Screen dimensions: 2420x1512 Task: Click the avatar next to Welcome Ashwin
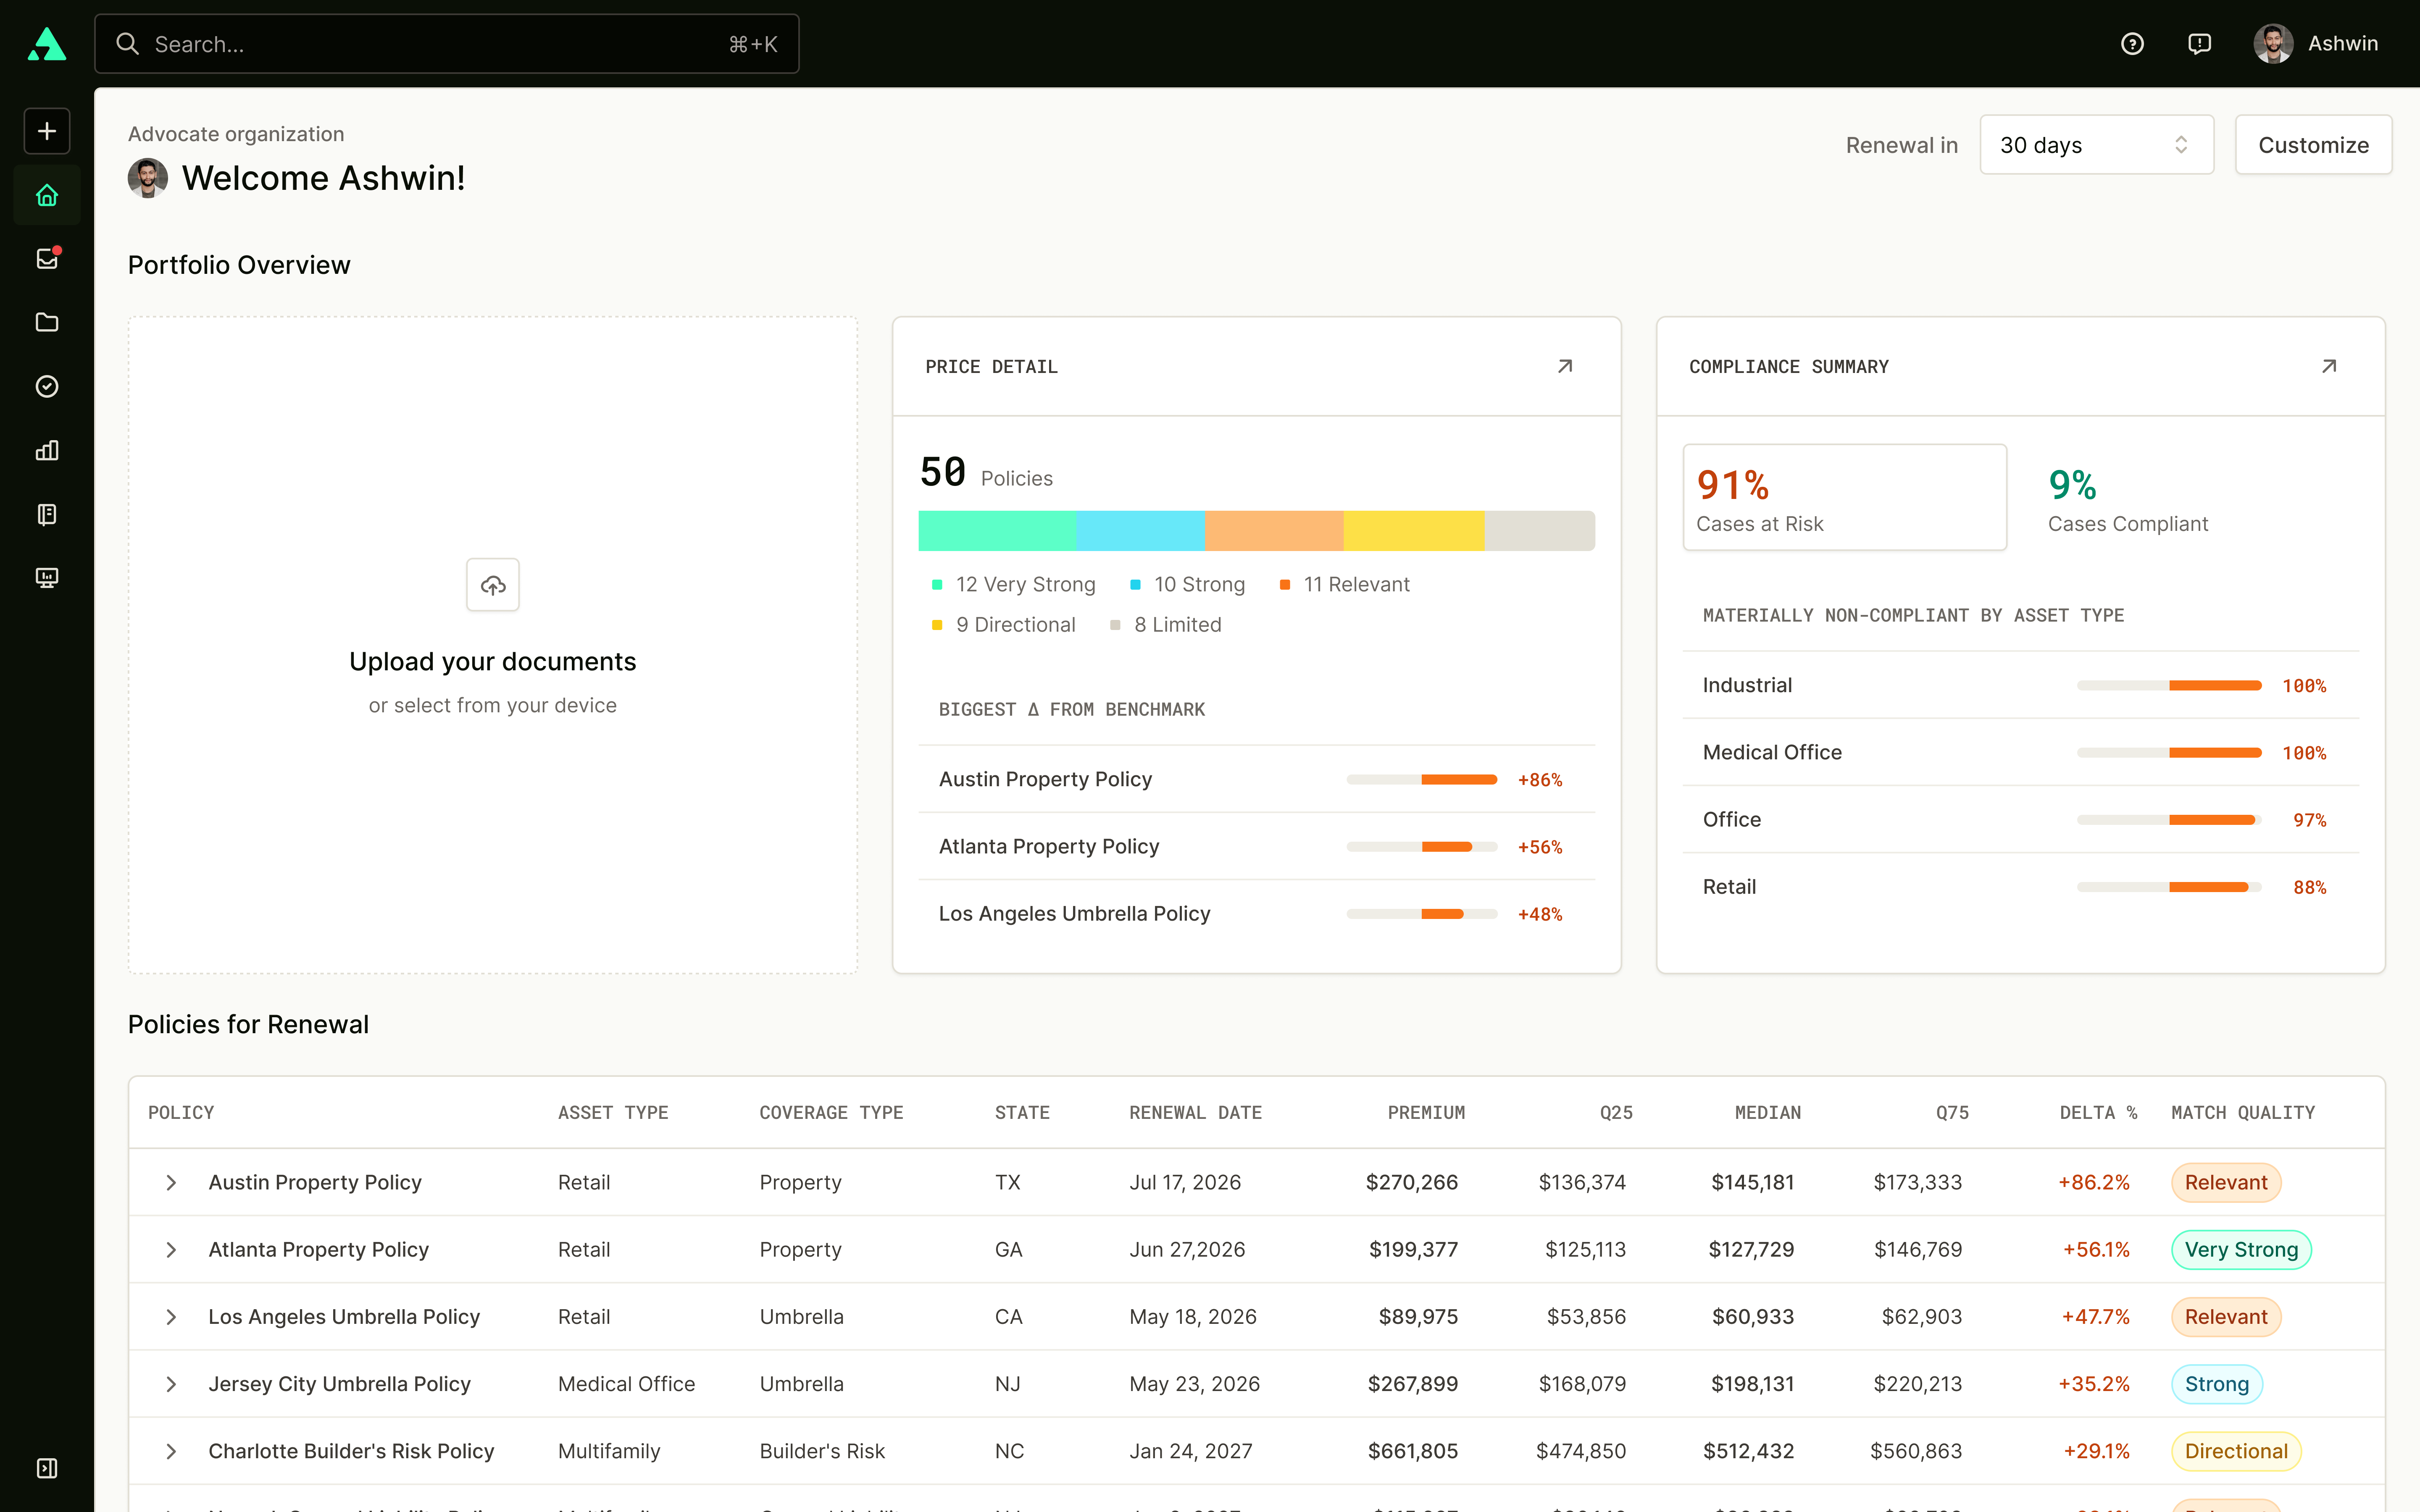pos(148,178)
